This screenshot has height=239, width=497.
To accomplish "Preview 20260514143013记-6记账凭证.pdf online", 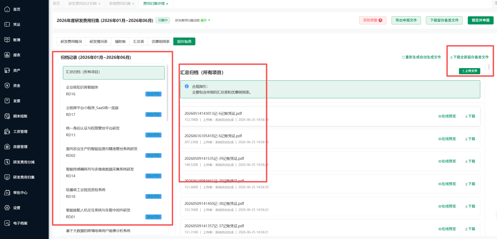I will pos(447,116).
